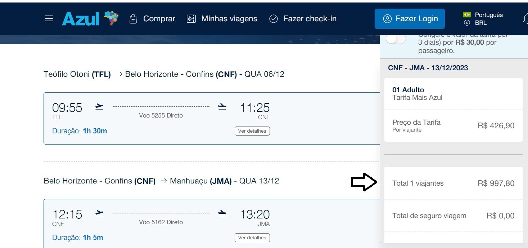This screenshot has height=248, width=528.
Task: Open the Português language selector
Action: coord(489,15)
